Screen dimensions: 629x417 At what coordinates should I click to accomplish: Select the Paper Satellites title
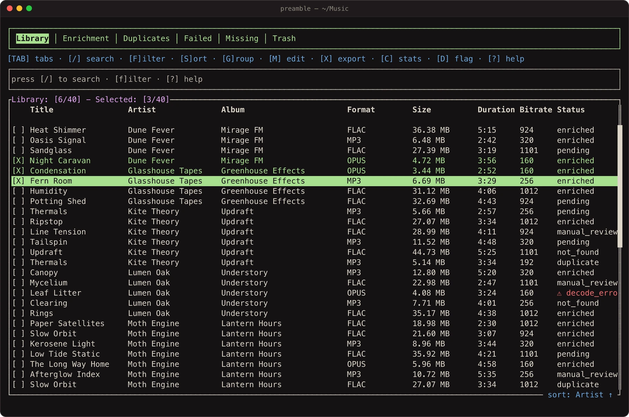(x=67, y=324)
